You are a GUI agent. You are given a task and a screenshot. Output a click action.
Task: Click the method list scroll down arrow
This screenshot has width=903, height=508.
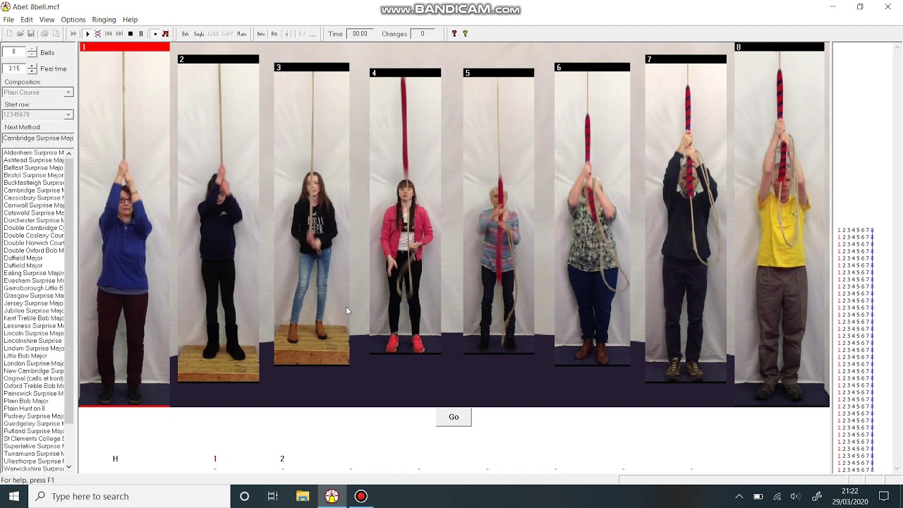point(68,467)
